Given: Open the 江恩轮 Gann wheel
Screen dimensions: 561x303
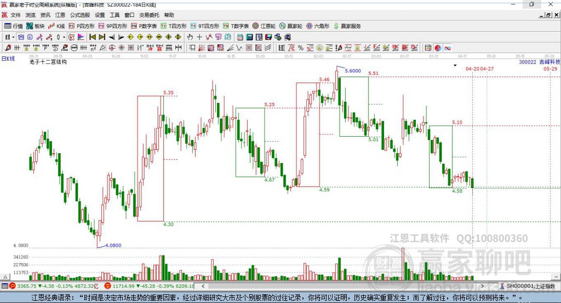Looking at the screenshot, I should pyautogui.click(x=264, y=26).
